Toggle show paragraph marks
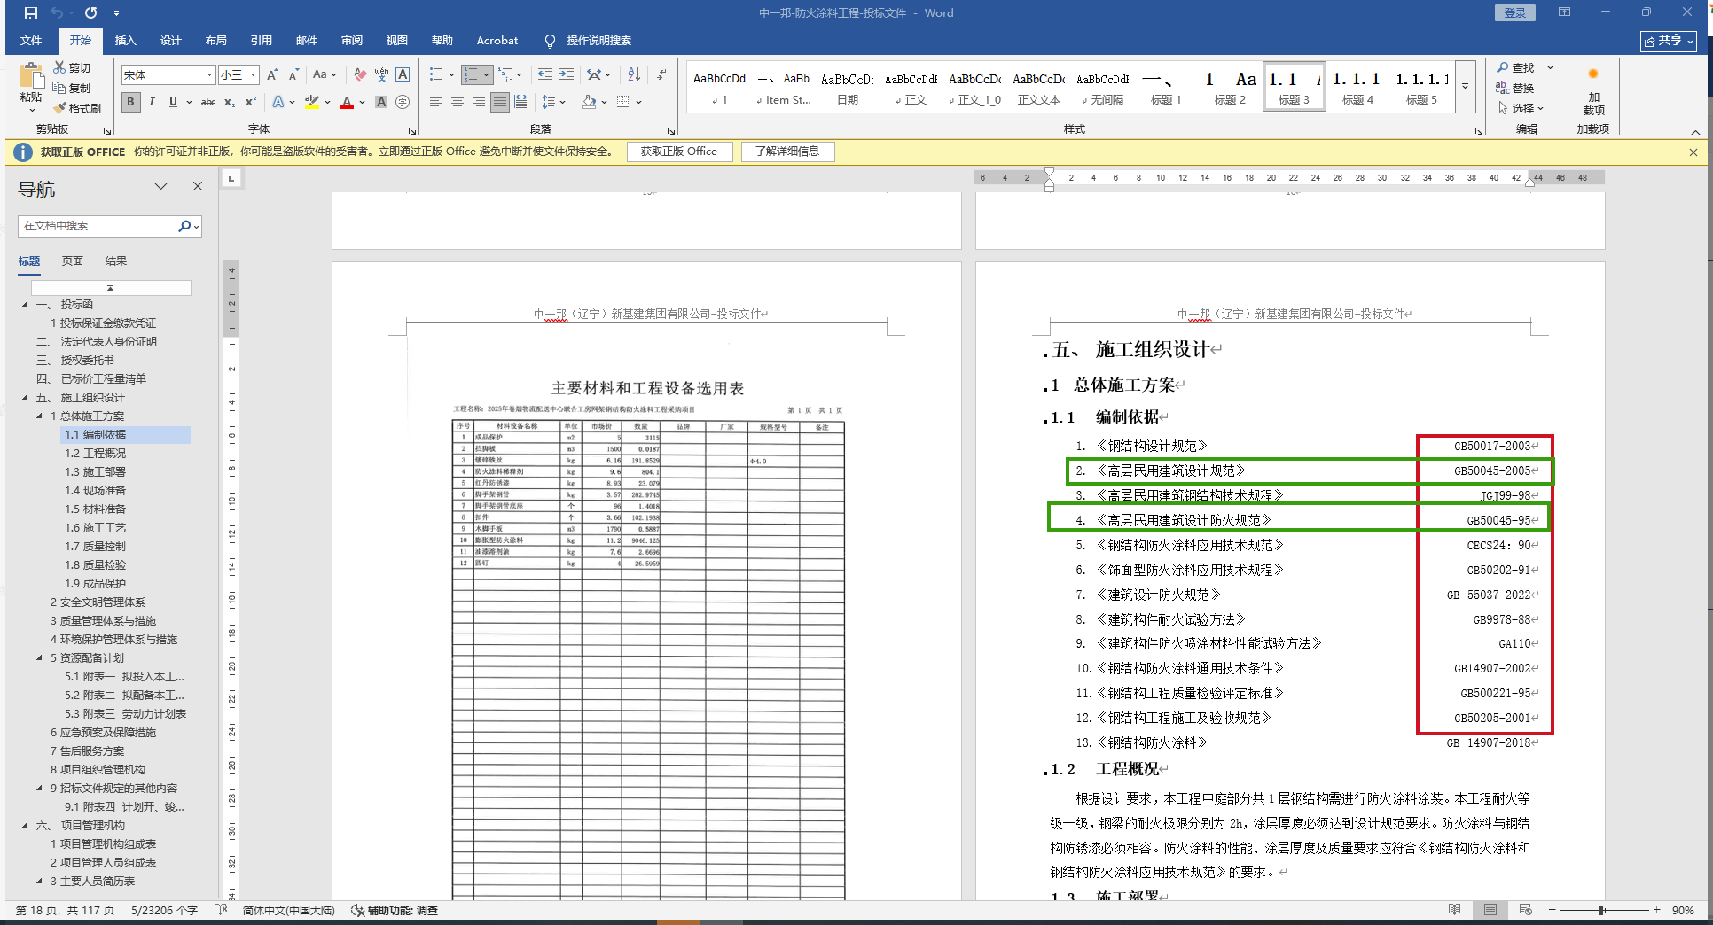Image resolution: width=1713 pixels, height=925 pixels. [661, 74]
